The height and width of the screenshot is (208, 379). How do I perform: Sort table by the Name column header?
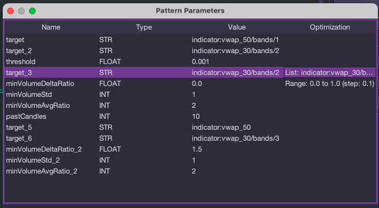(51, 27)
